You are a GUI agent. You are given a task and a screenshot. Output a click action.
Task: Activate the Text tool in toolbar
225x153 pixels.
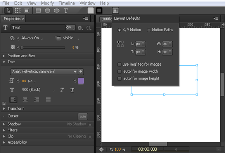66,10
